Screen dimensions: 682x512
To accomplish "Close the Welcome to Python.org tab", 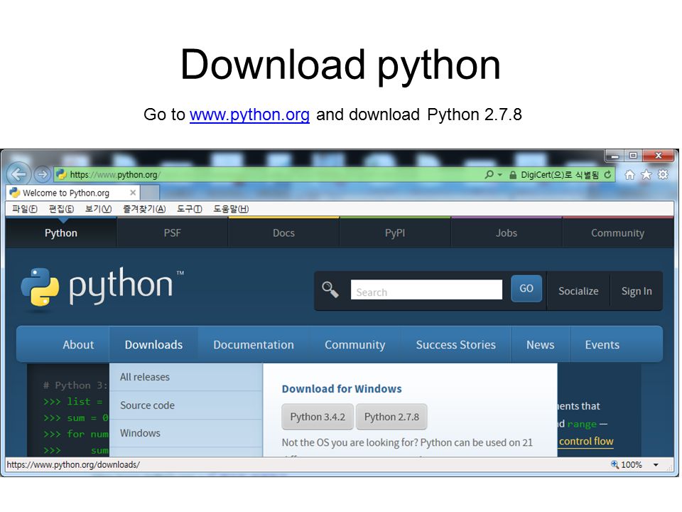I will (133, 193).
